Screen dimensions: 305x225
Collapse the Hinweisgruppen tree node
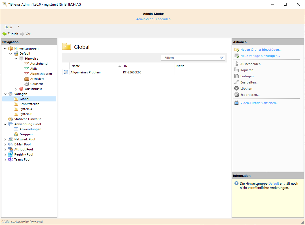(5, 48)
